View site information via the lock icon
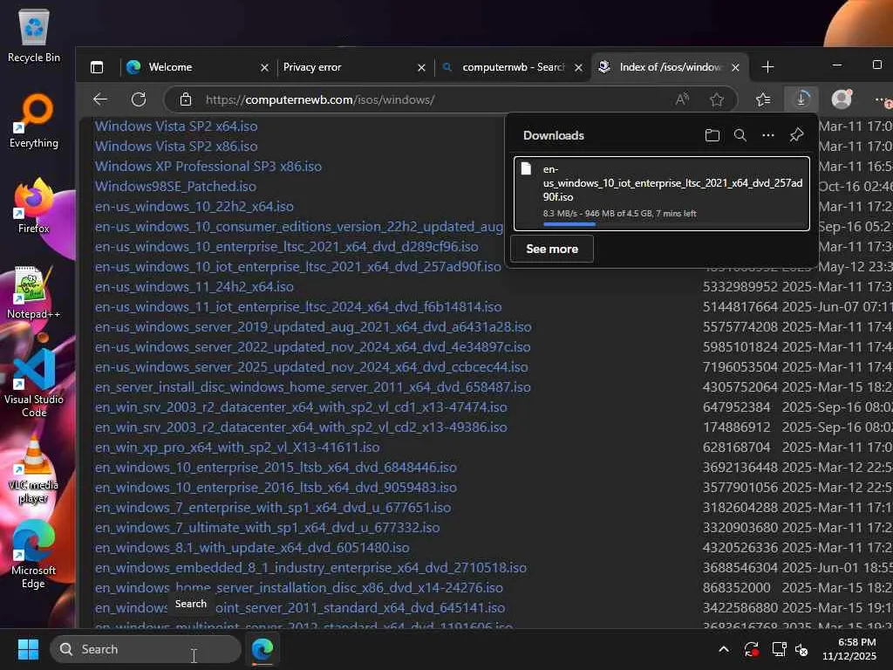 [186, 99]
